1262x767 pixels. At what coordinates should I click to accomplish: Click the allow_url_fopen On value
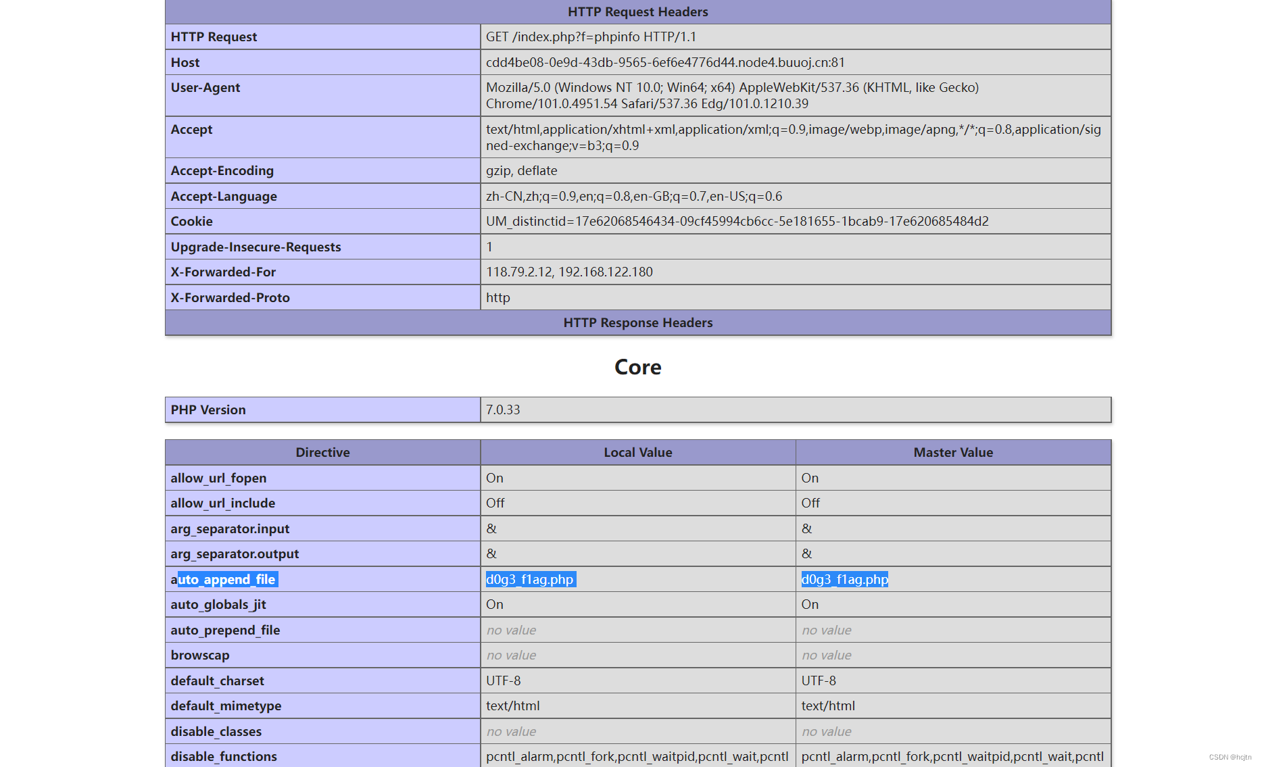[x=494, y=478]
